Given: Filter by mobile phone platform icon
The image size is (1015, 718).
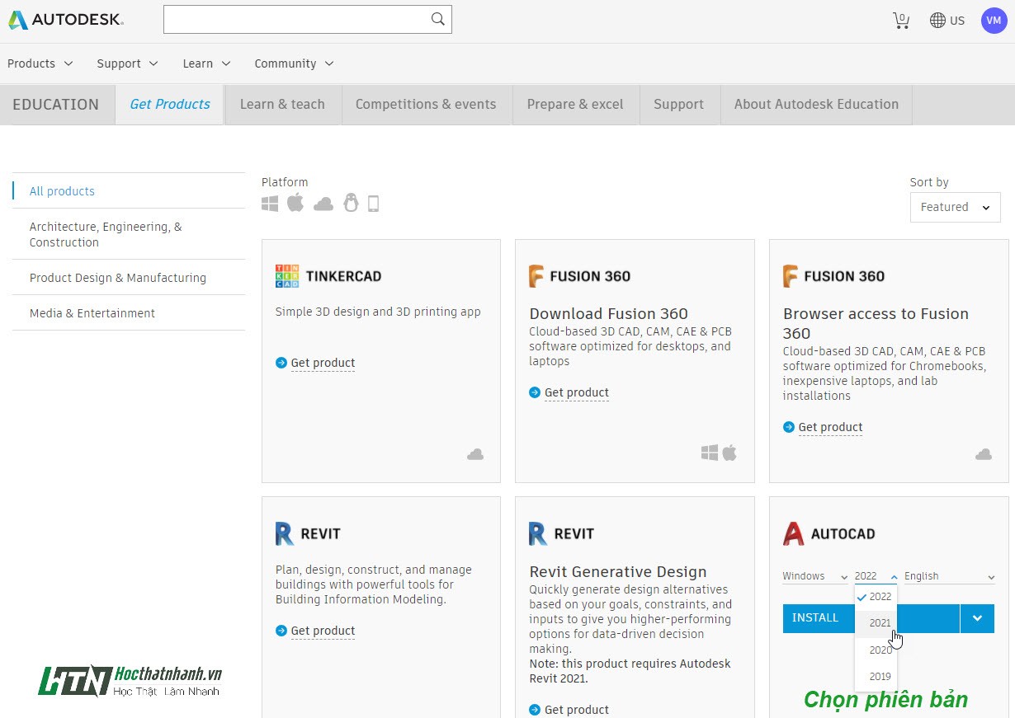Looking at the screenshot, I should click(x=373, y=204).
